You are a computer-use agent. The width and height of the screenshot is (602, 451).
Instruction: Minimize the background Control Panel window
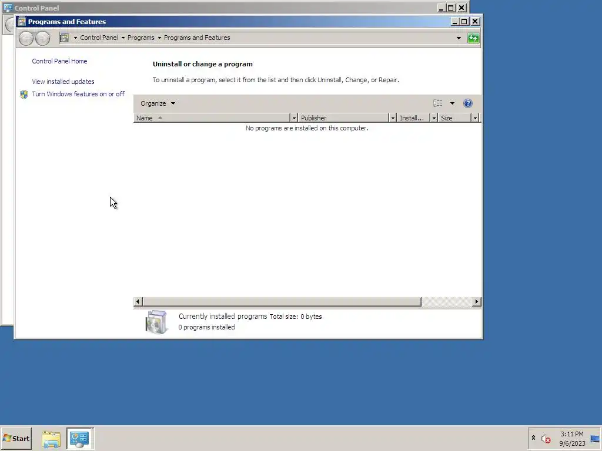pyautogui.click(x=441, y=8)
